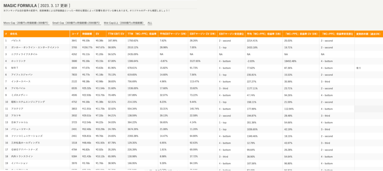
Task: Click the MAGIC FORMULA page title
Action: click(x=20, y=5)
